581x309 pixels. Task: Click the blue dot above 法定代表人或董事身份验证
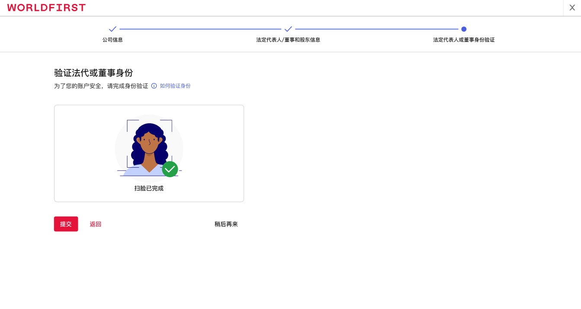click(464, 29)
